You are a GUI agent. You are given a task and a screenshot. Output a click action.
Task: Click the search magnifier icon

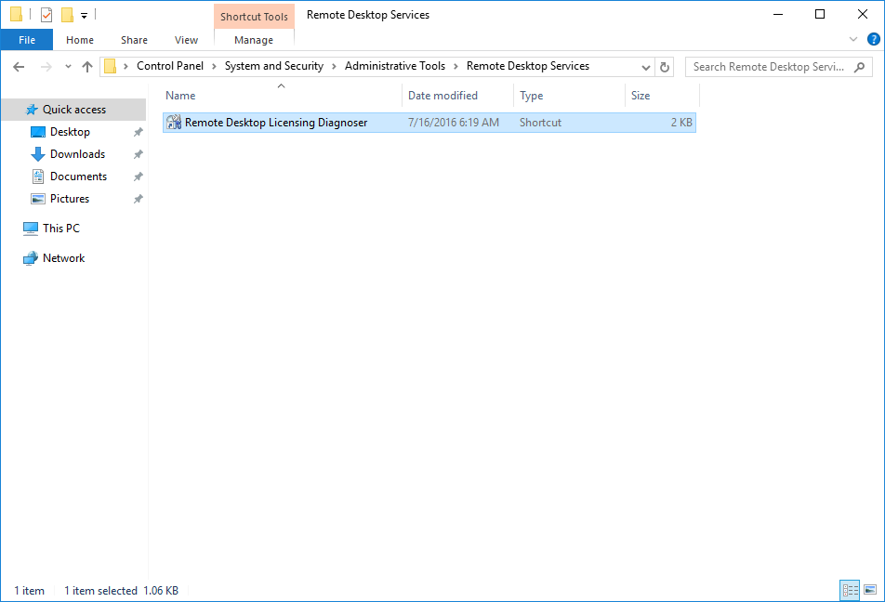[x=860, y=67]
